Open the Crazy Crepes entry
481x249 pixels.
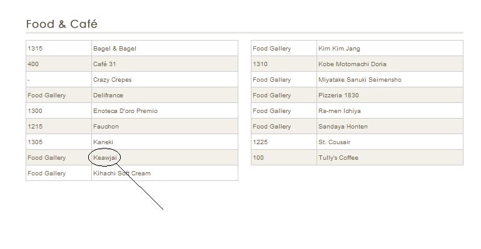coord(112,79)
